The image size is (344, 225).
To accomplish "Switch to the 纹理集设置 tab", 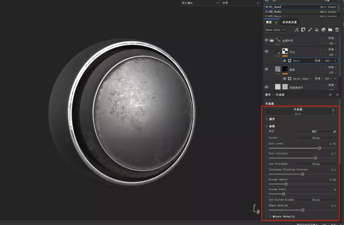I will [x=289, y=22].
